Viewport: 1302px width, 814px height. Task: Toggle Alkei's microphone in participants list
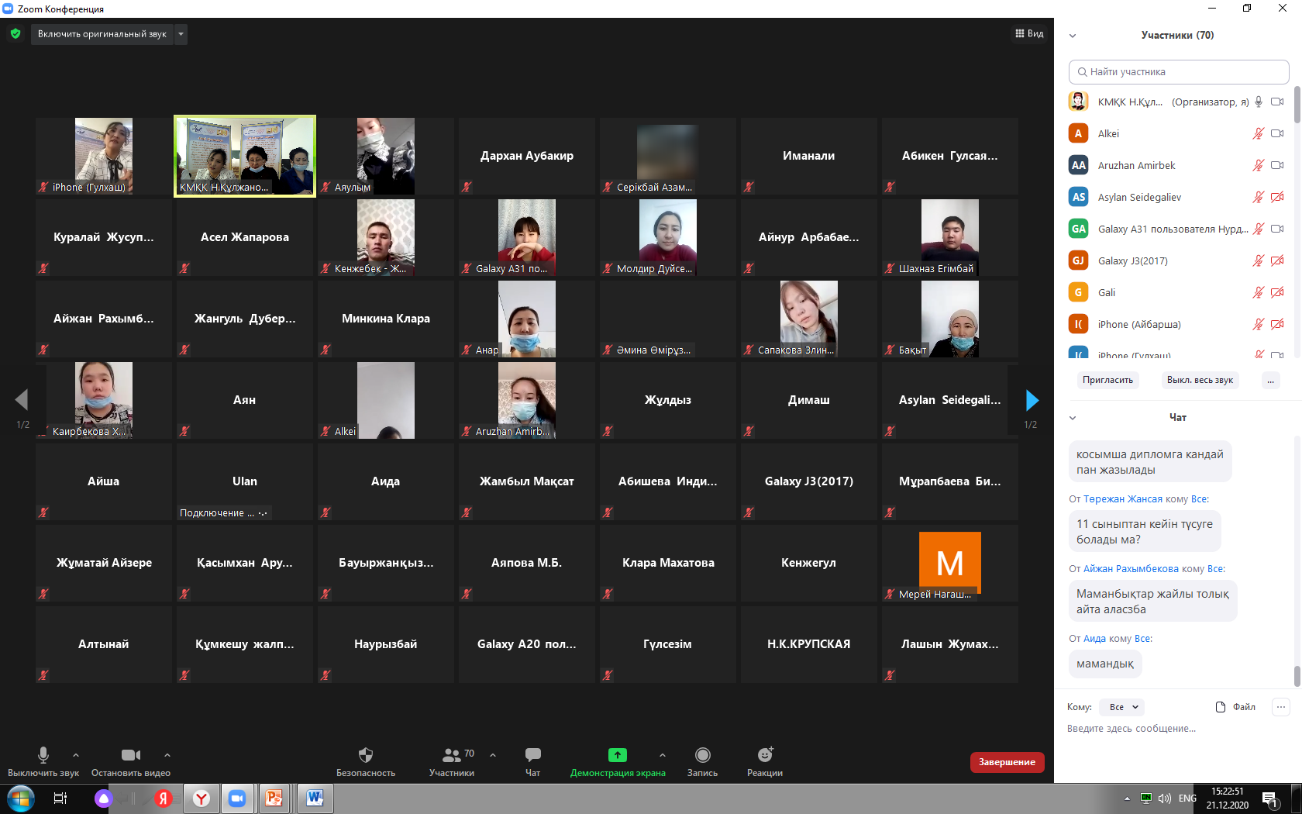coord(1258,133)
